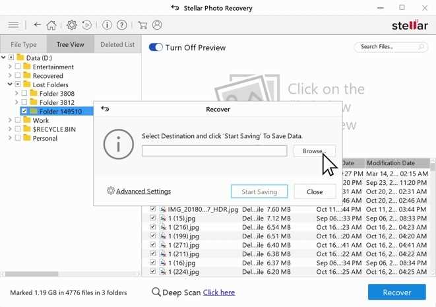
Task: Check the Entertainment folder checkbox
Action: [18, 67]
